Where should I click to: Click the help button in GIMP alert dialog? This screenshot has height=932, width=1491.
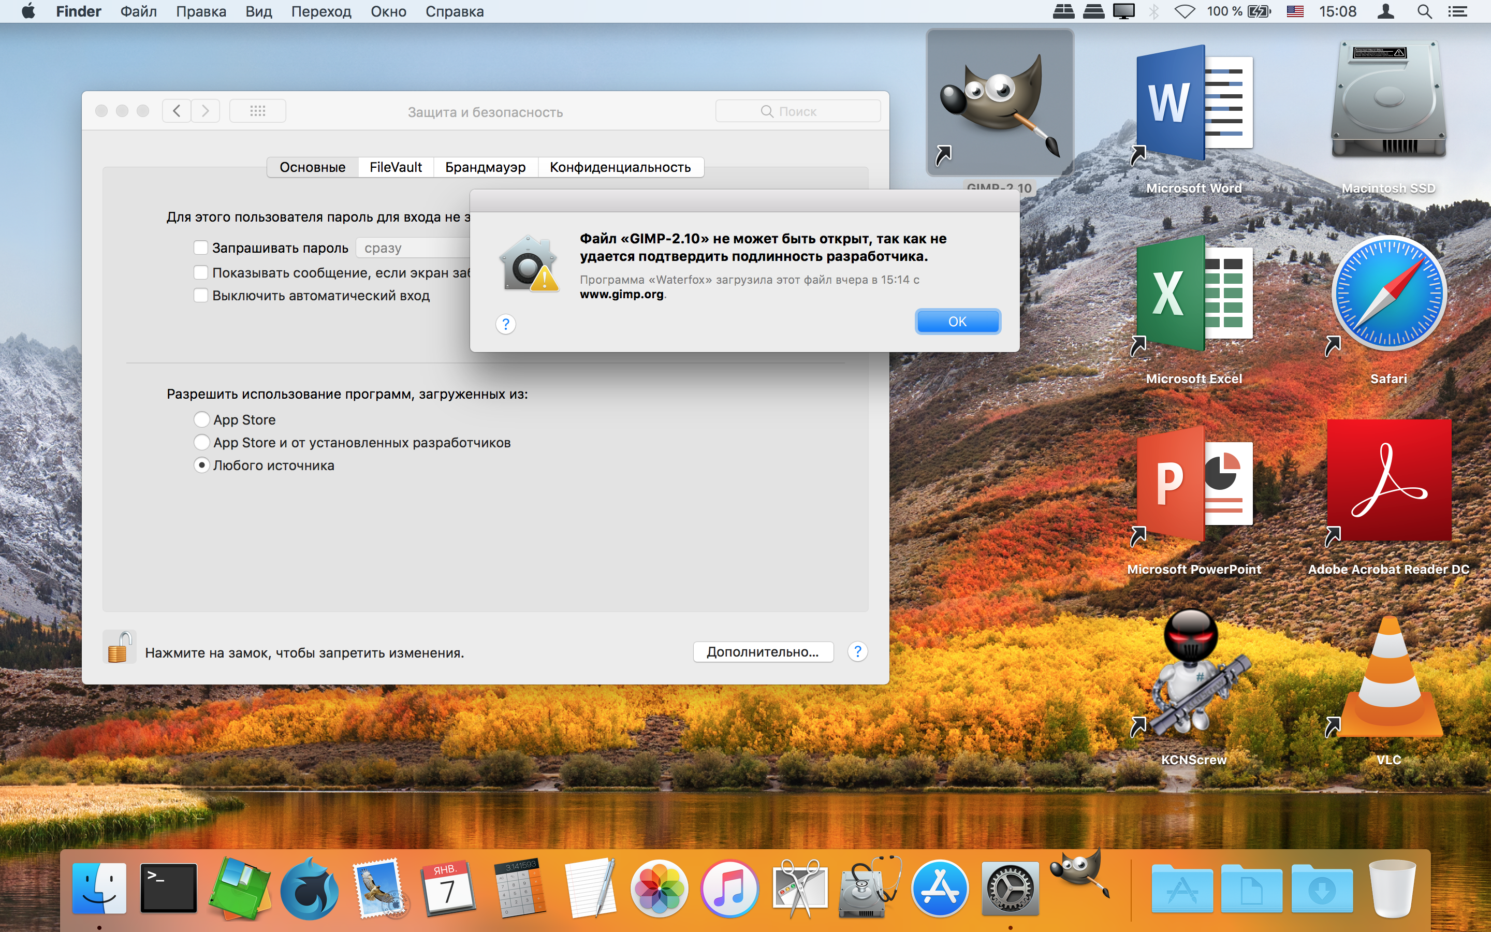coord(505,324)
